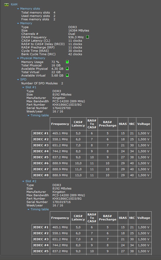This screenshot has width=161, height=260.
Task: Collapse the Slot #2 node
Action: (23, 181)
